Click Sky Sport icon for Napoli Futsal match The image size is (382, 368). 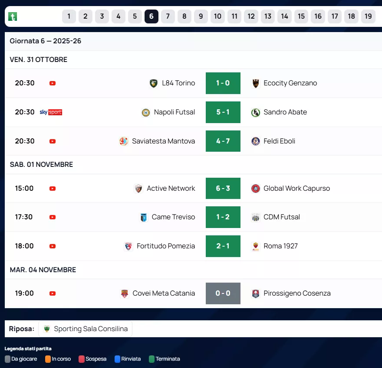[x=51, y=112]
